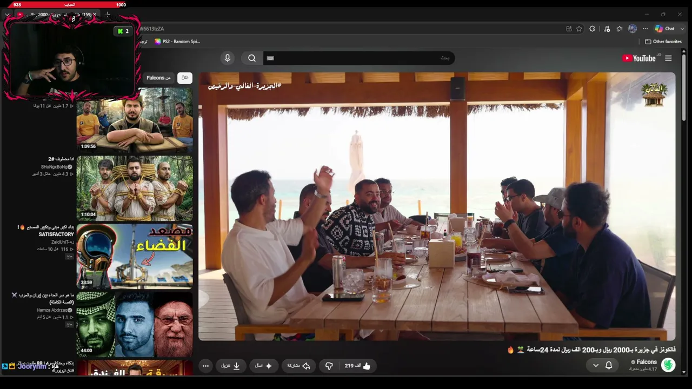Open the tab list chevron at top-left
This screenshot has width=692, height=389.
tap(7, 15)
